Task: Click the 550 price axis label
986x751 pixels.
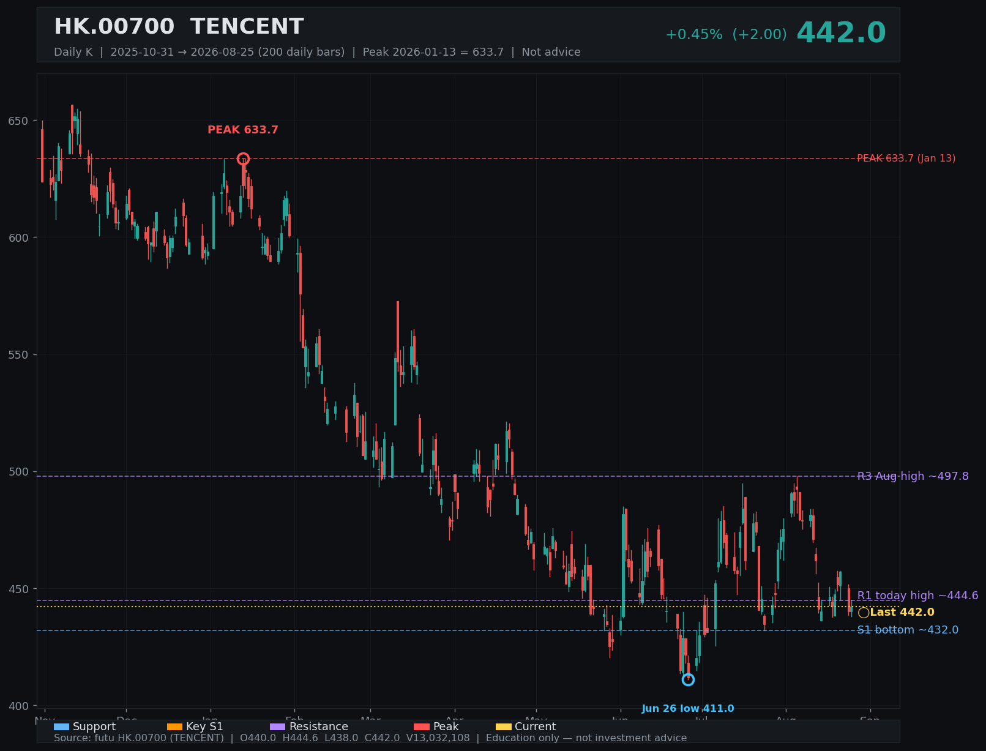Action: point(18,355)
